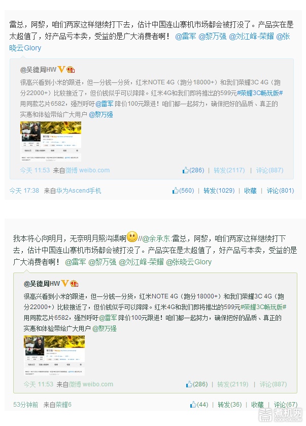The image size is (306, 426).
Task: Click 收藏 on the first post
Action: pyautogui.click(x=250, y=191)
